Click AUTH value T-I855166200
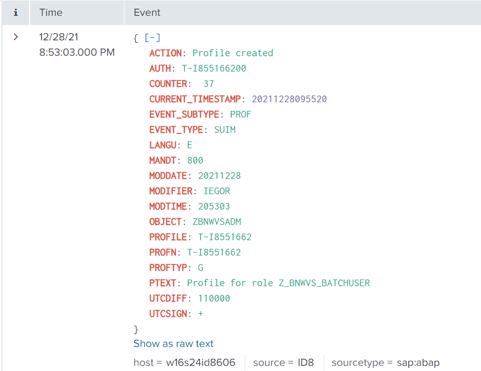The width and height of the screenshot is (481, 371). pyautogui.click(x=214, y=68)
